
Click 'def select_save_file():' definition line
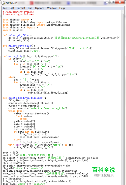pyautogui.click(x=19, y=46)
